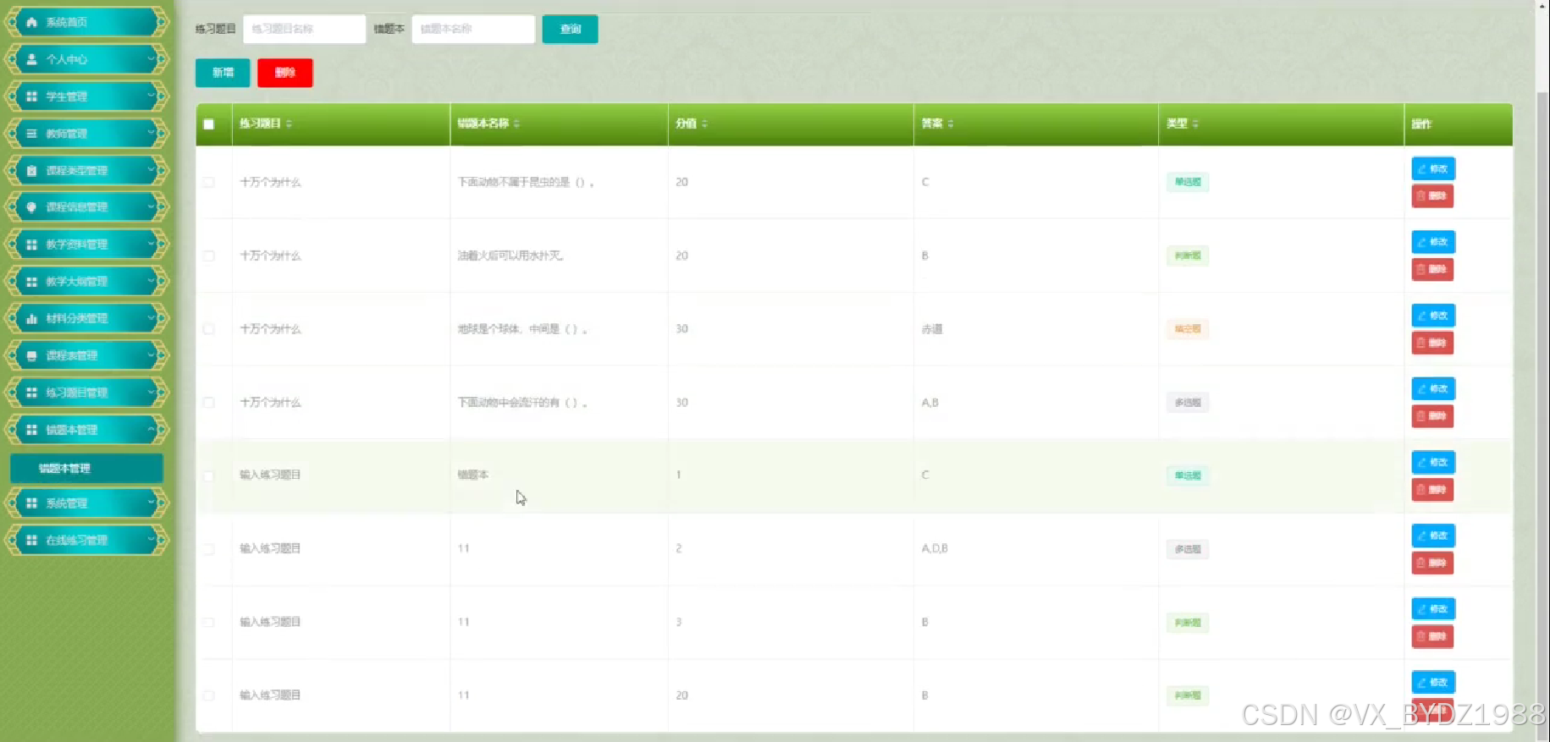Expand the 学生管理 menu chevron
1550x742 pixels.
[x=152, y=96]
